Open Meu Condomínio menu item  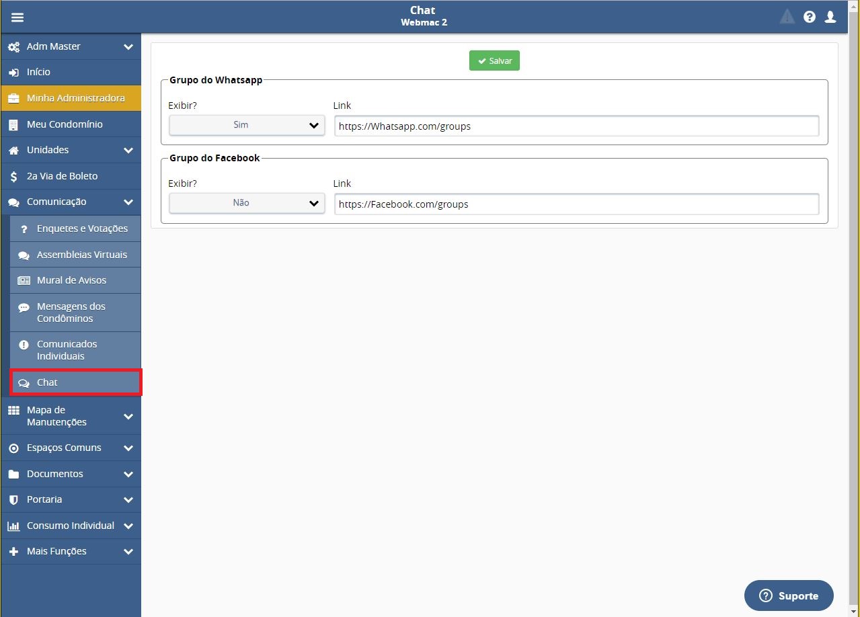click(71, 125)
